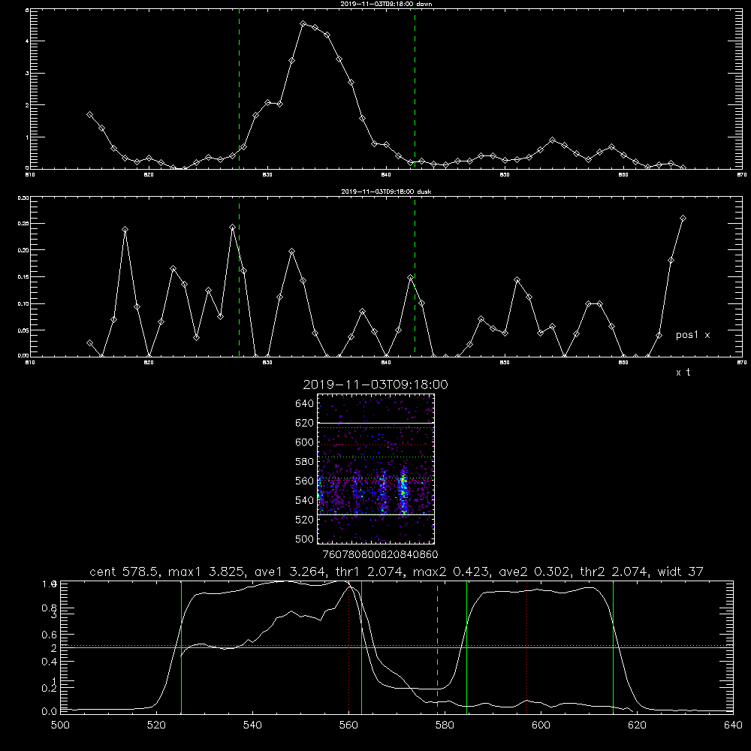The image size is (751, 751).
Task: Click bottom plot x-axis label 540
Action: (252, 725)
